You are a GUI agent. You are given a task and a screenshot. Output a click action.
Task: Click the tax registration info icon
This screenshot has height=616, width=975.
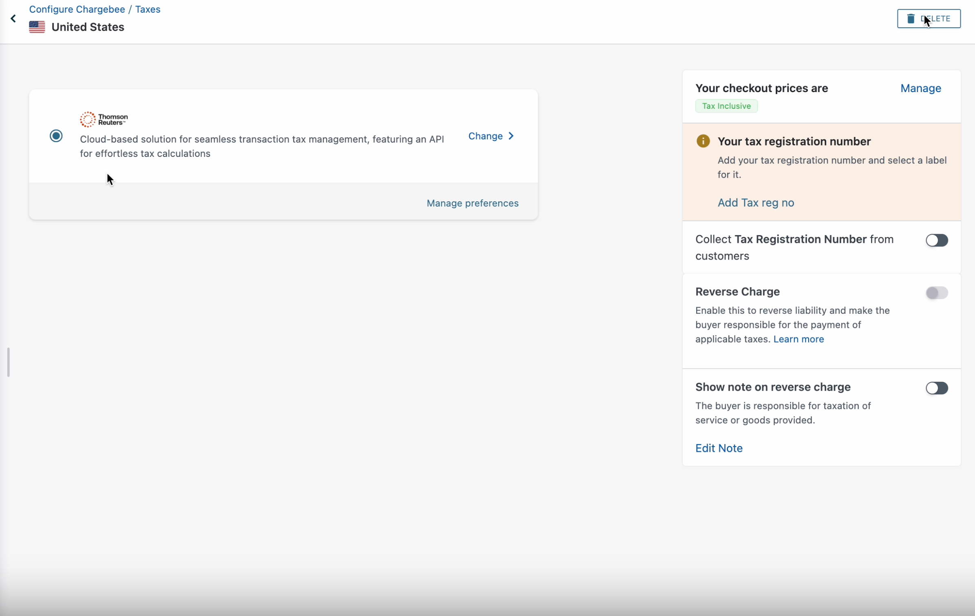(x=703, y=141)
